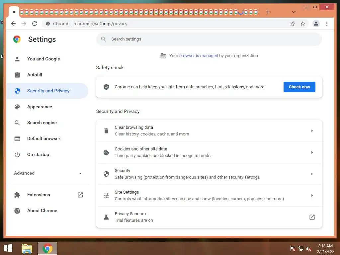
Task: Click the loading tab with spinner
Action: click(x=241, y=12)
